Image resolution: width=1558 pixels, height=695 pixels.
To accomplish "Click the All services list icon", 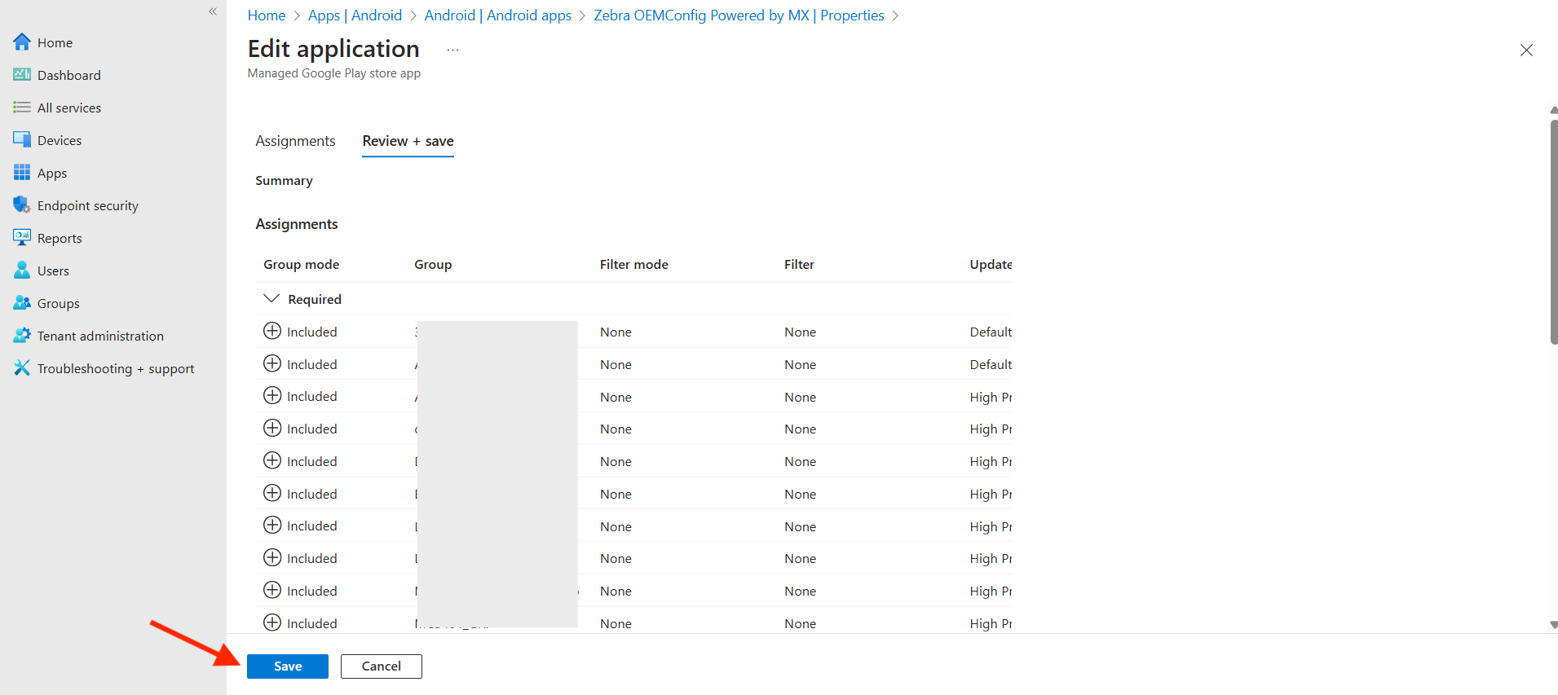I will (x=22, y=108).
